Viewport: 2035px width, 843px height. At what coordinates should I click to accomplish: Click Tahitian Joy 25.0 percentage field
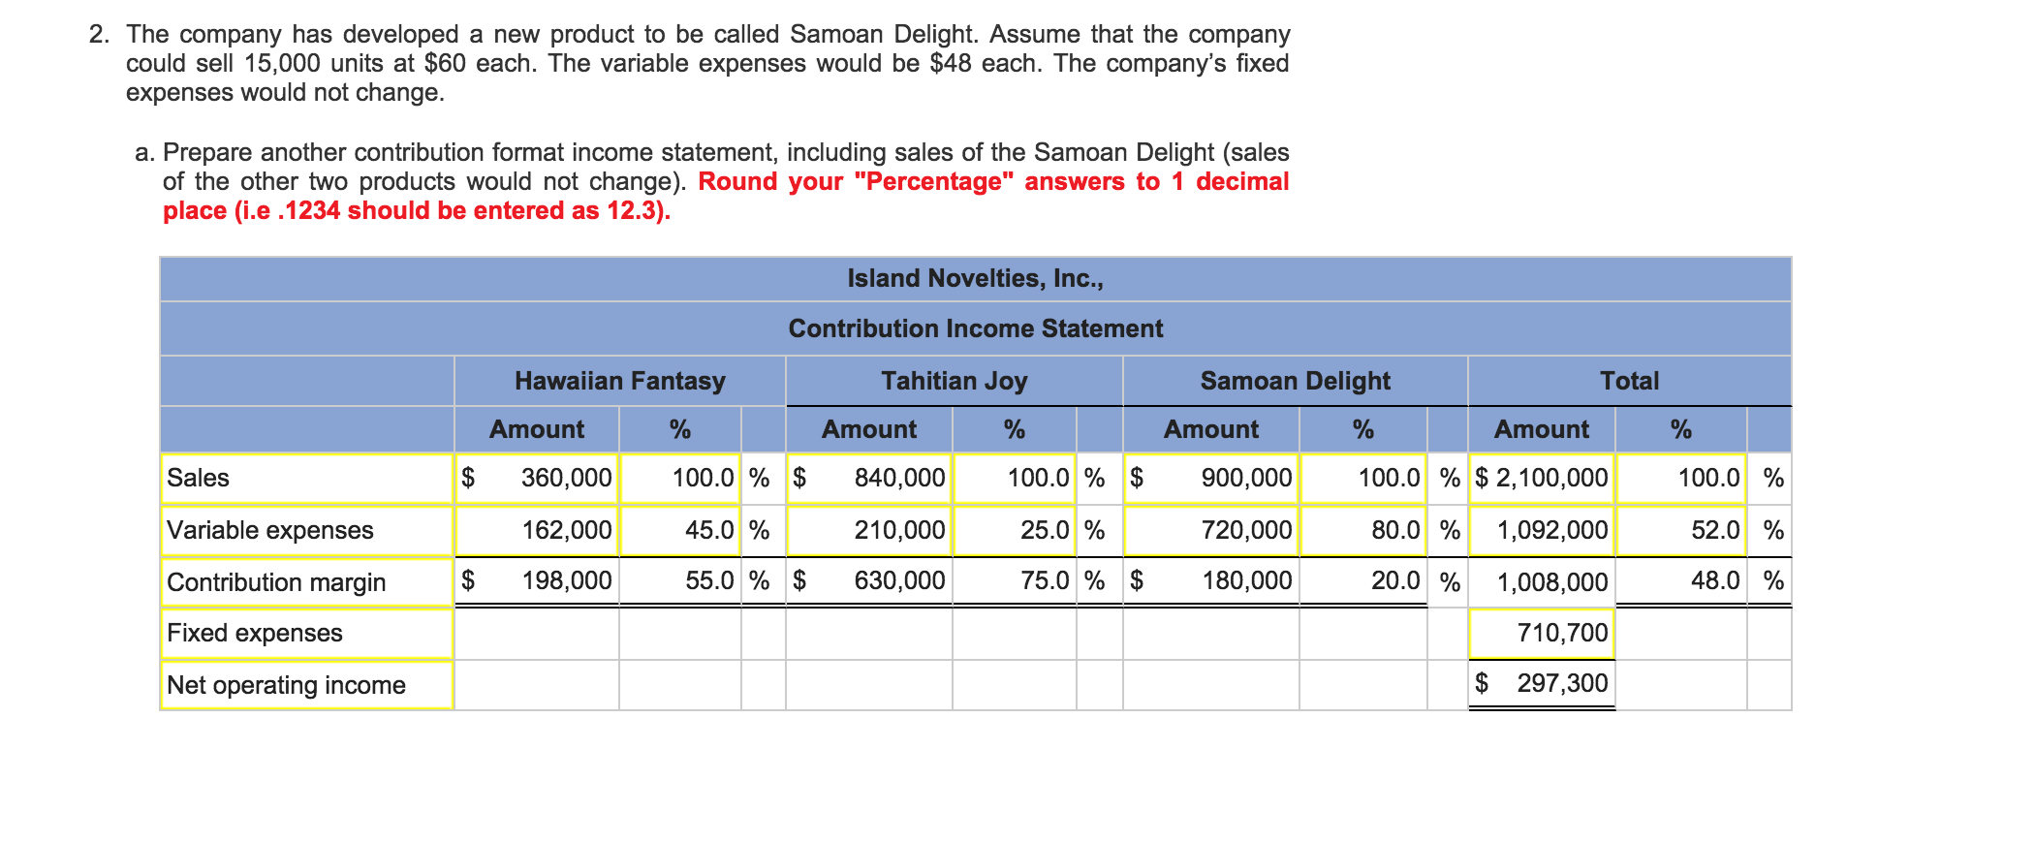click(1015, 530)
